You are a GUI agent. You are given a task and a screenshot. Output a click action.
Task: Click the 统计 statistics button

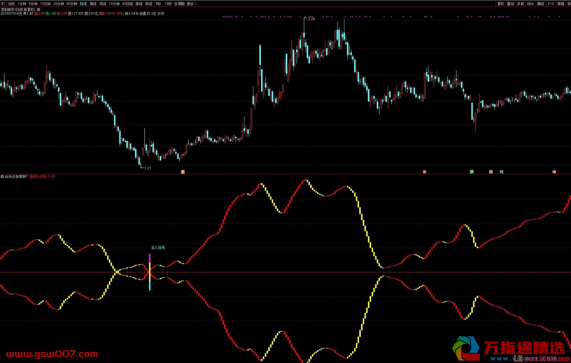pos(531,4)
